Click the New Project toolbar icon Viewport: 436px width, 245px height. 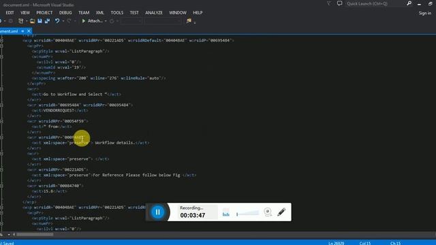pos(20,21)
